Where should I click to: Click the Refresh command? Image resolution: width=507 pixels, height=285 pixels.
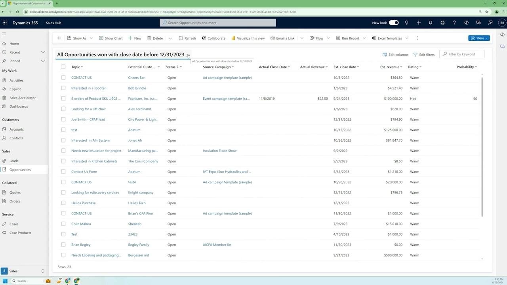pos(187,38)
